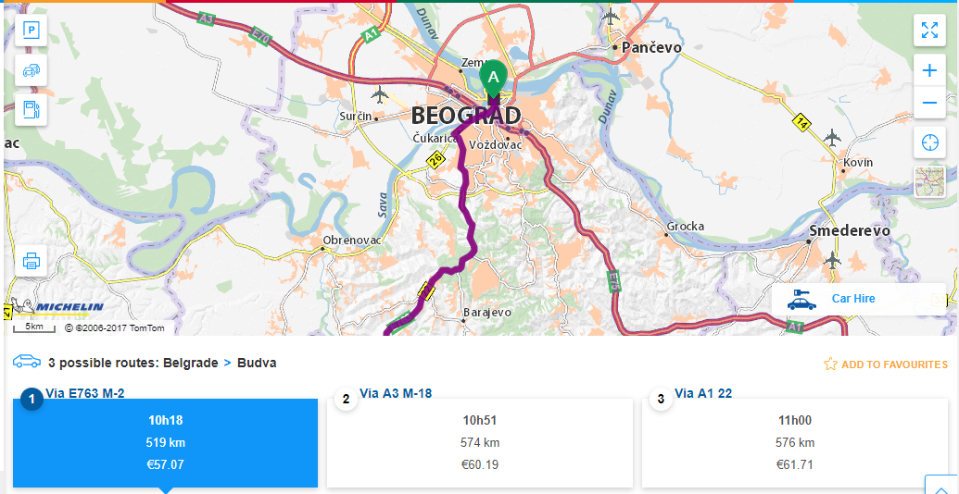Zoom in on the map
The image size is (959, 494).
coord(929,70)
